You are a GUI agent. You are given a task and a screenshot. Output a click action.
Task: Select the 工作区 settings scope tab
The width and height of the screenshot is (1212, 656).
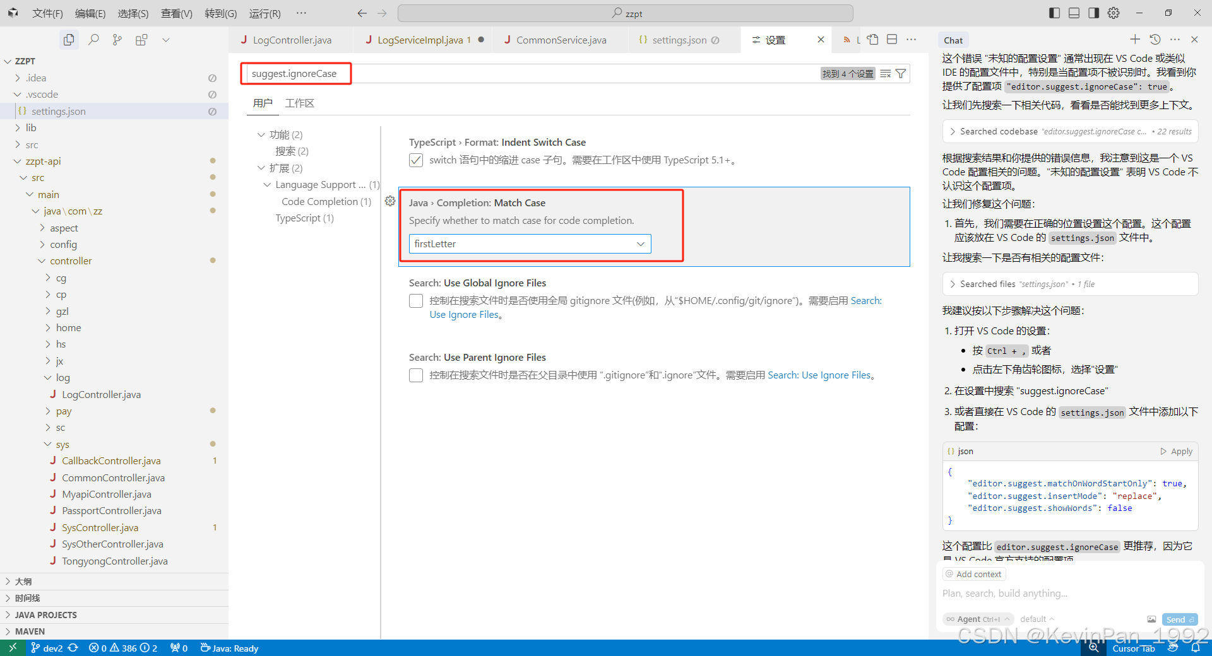click(299, 103)
